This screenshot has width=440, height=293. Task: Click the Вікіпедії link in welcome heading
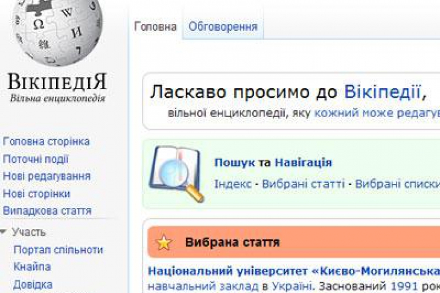382,92
